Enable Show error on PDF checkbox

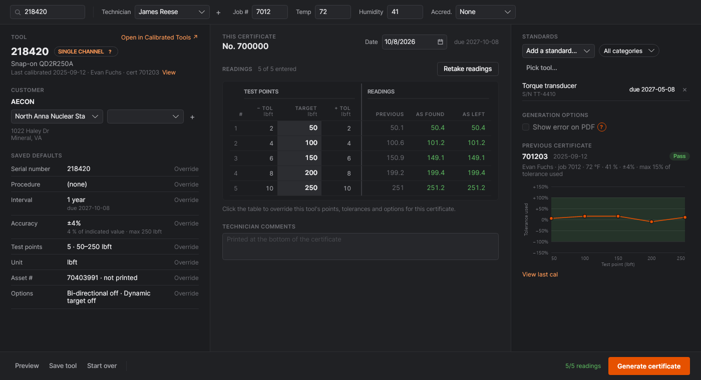point(526,127)
